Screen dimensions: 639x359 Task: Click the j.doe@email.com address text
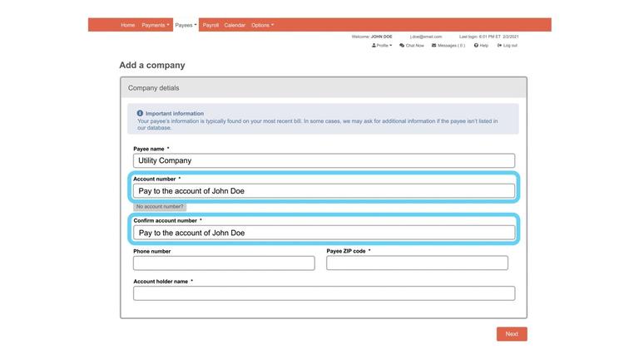click(426, 37)
